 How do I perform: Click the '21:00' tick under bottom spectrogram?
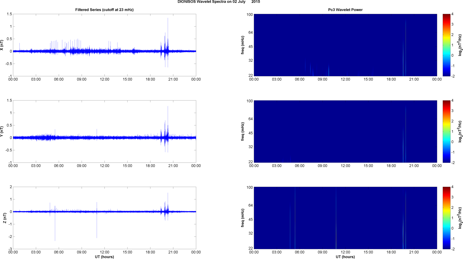click(414, 252)
